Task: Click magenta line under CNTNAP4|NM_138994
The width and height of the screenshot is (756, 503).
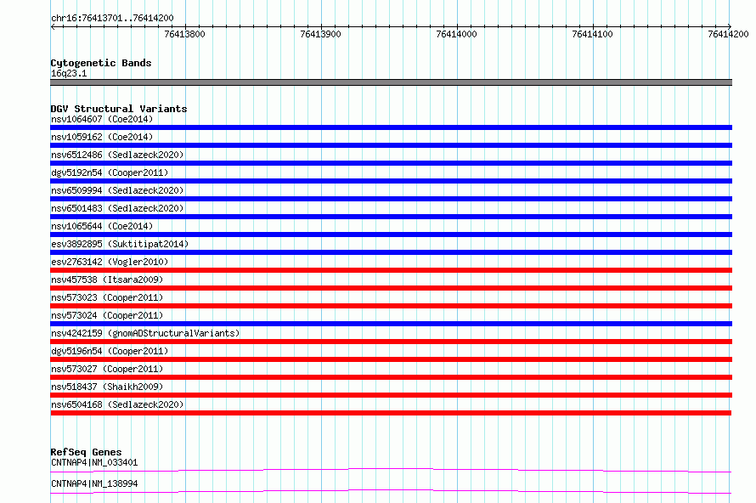Action: point(391,491)
